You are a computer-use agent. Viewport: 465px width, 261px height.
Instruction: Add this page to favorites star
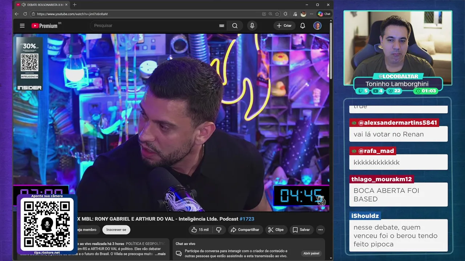(x=277, y=14)
